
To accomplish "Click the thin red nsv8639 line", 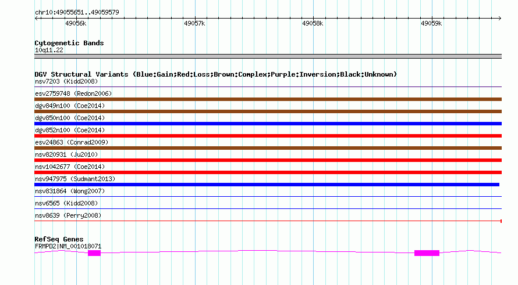I will [268, 221].
